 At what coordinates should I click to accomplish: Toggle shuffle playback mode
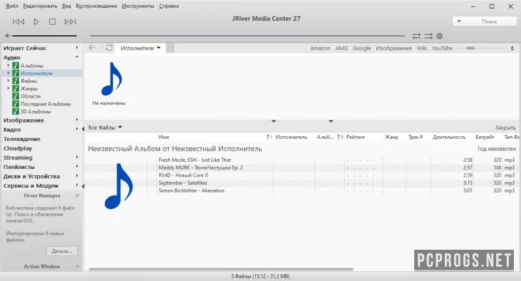pos(429,36)
